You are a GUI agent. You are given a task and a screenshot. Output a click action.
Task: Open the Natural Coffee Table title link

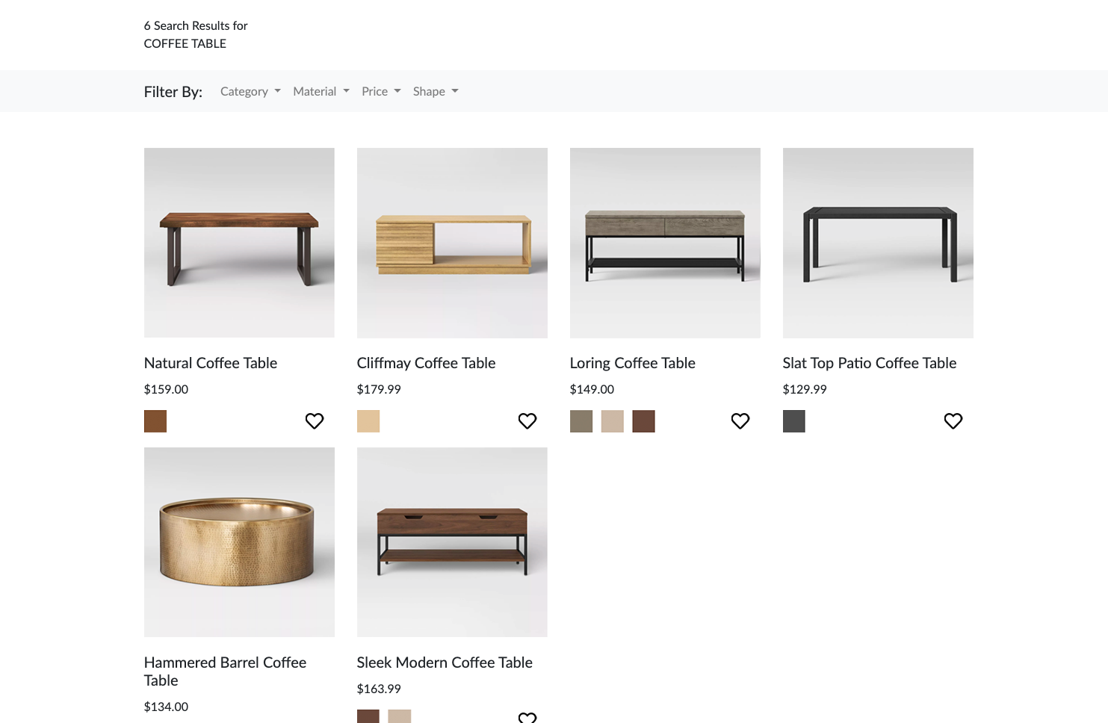coord(211,363)
